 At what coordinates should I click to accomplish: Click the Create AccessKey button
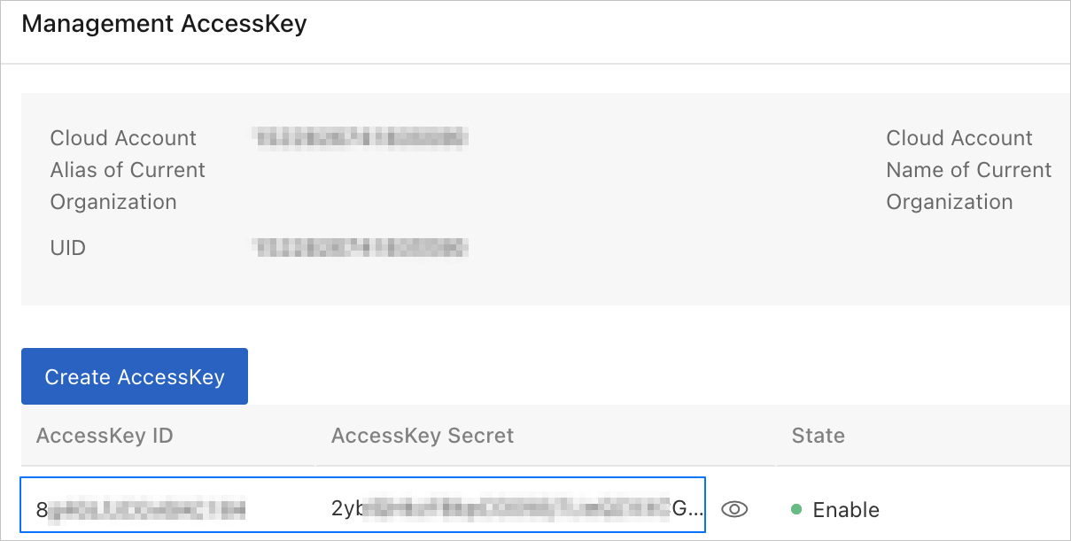pyautogui.click(x=135, y=376)
